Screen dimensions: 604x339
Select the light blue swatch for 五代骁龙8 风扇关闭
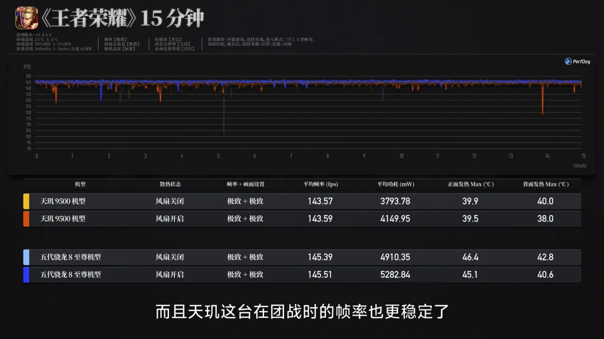pyautogui.click(x=26, y=257)
